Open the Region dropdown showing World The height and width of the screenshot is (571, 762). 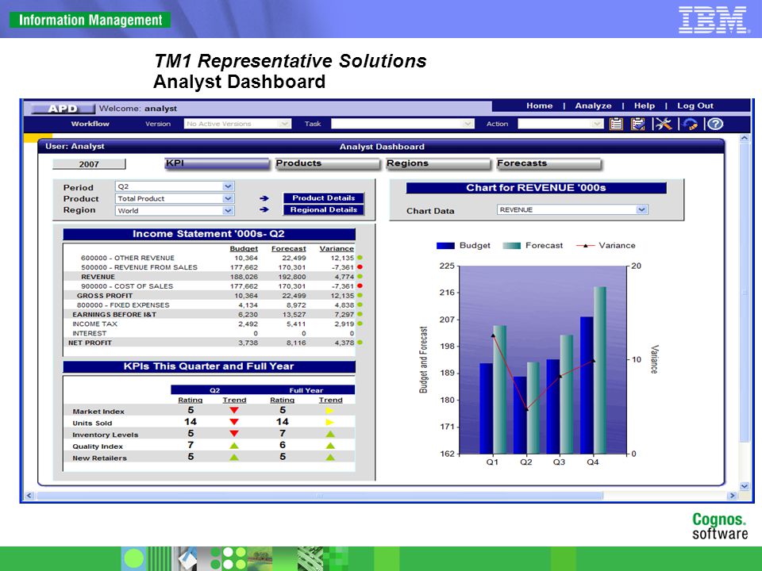click(x=175, y=211)
